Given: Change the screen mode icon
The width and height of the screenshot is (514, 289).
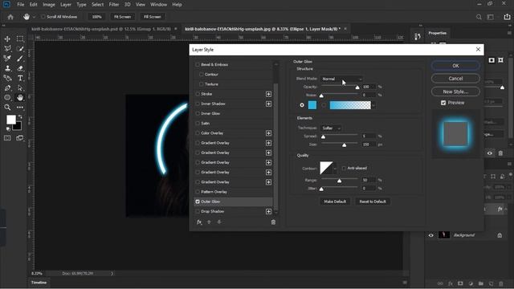Looking at the screenshot, I should 20,138.
